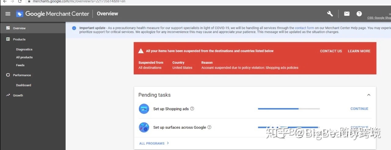This screenshot has height=150, width=391.
Task: Click the browser forward arrow
Action: pos(13,1)
